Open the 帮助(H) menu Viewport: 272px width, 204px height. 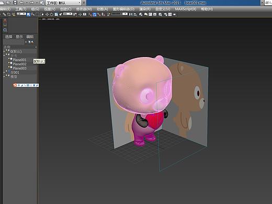[207, 9]
